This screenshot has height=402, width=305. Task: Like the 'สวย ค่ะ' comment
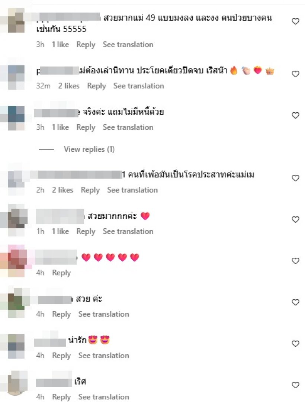pyautogui.click(x=295, y=303)
